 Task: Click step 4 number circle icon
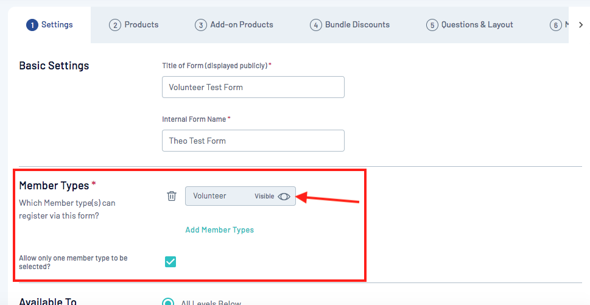tap(315, 25)
